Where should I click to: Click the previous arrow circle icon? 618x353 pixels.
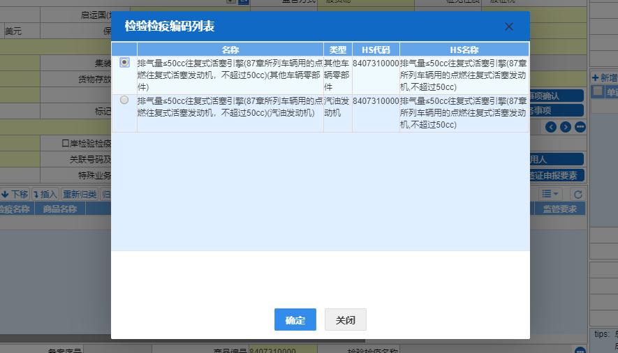click(x=551, y=127)
